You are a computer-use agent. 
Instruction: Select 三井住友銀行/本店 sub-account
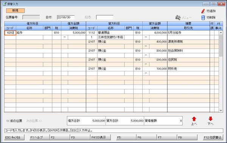click(110, 37)
